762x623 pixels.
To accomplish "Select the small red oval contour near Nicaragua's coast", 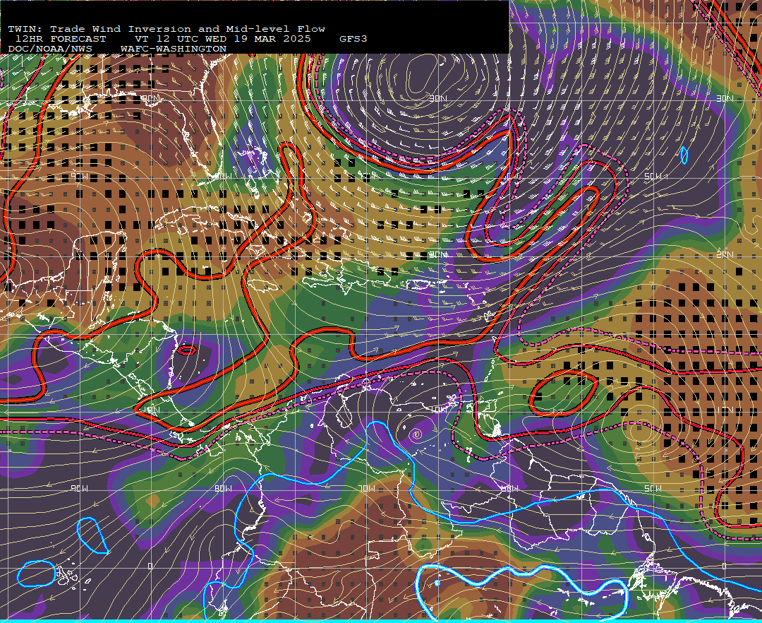I will click(186, 350).
